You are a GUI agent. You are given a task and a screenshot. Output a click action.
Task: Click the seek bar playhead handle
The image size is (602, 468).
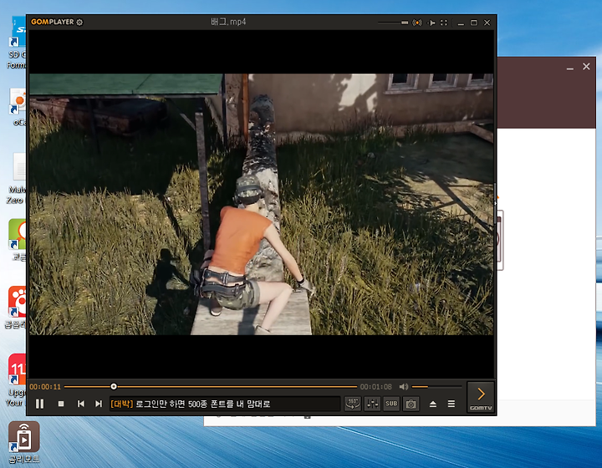point(114,386)
